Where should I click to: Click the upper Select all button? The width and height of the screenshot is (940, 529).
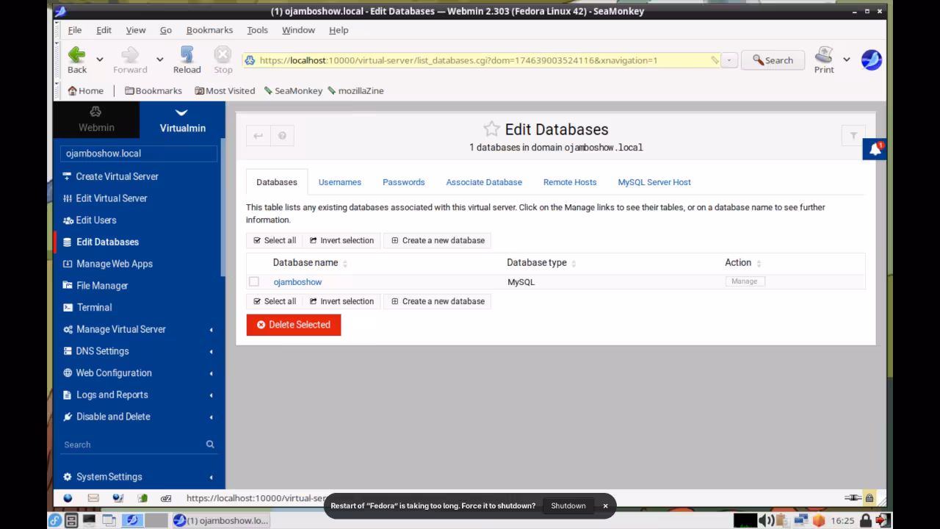[x=275, y=240]
